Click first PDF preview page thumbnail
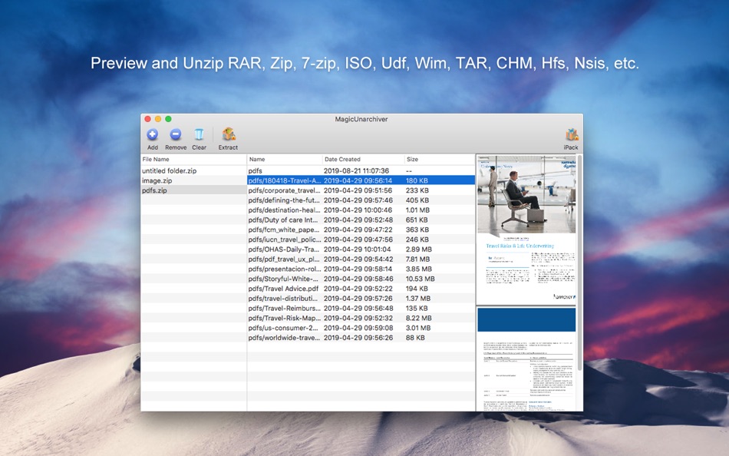729x456 pixels. coord(526,230)
